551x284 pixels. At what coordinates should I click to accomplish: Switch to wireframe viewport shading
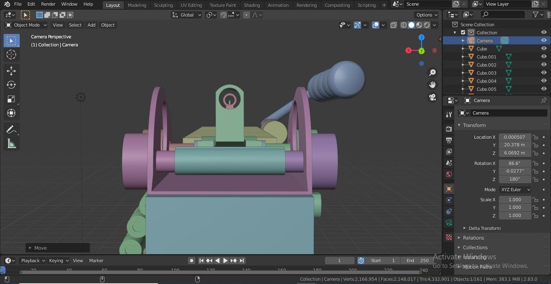pos(404,25)
